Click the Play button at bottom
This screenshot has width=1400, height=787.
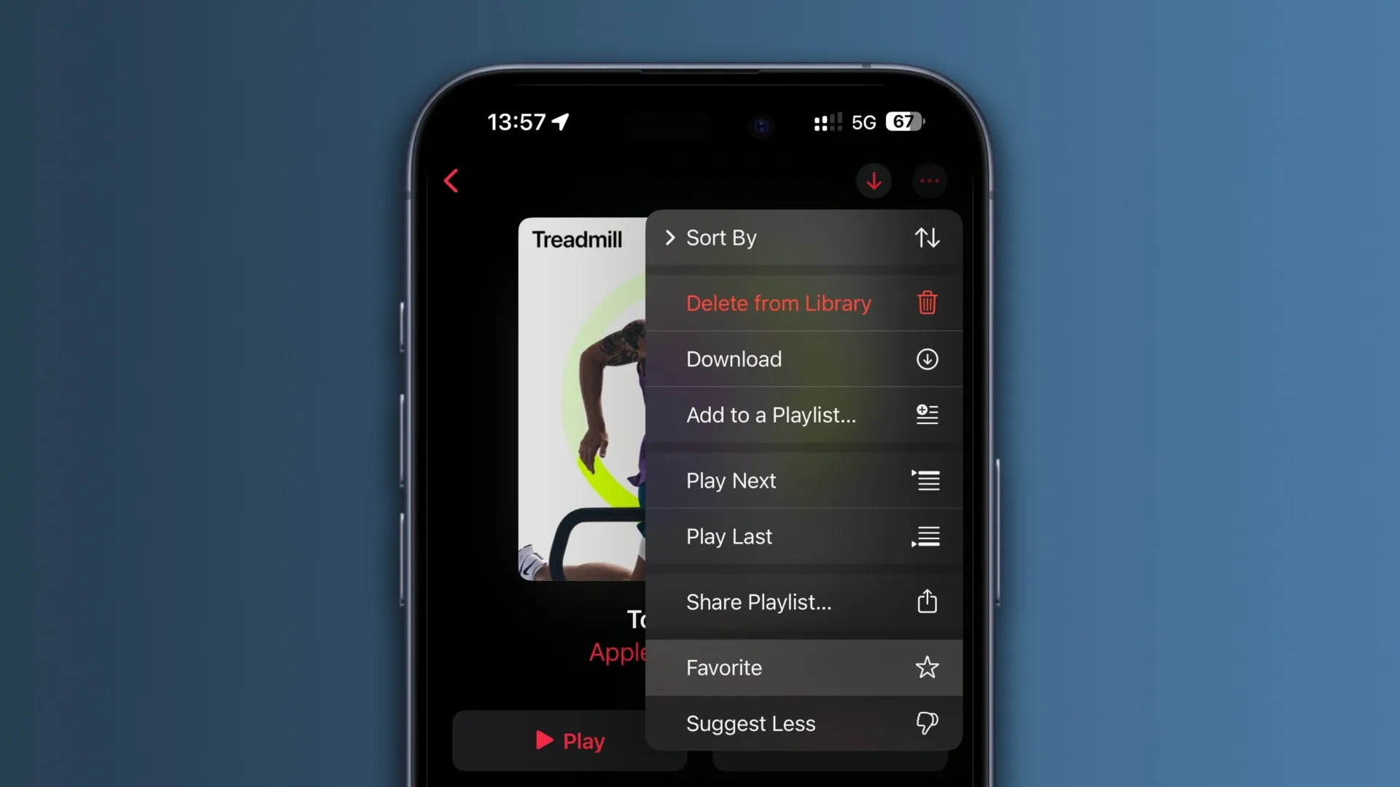(567, 741)
